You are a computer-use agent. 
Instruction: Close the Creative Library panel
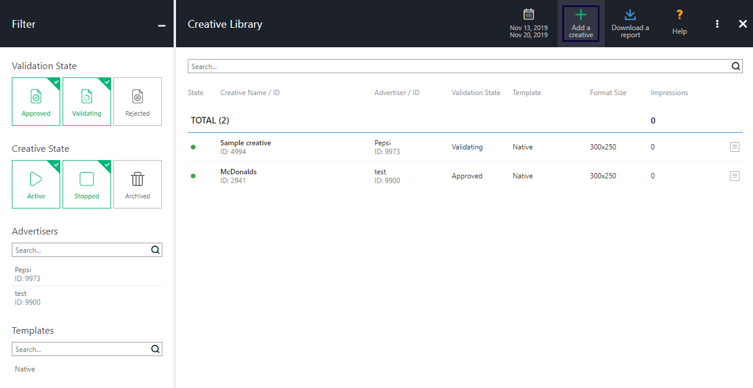pos(743,24)
